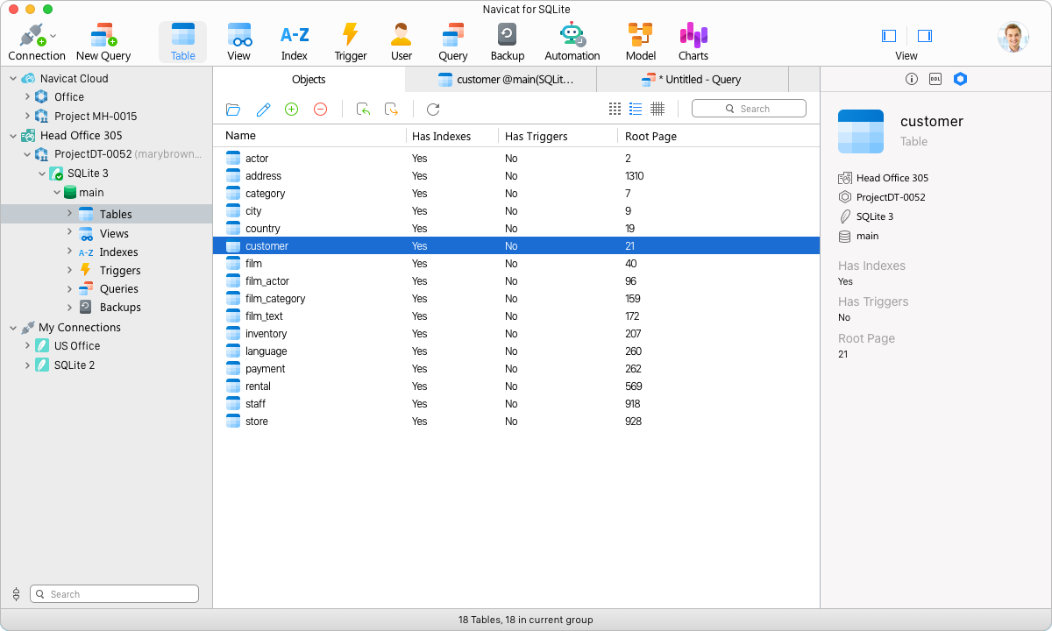Click the green New Table plus icon
1052x631 pixels.
pos(292,110)
